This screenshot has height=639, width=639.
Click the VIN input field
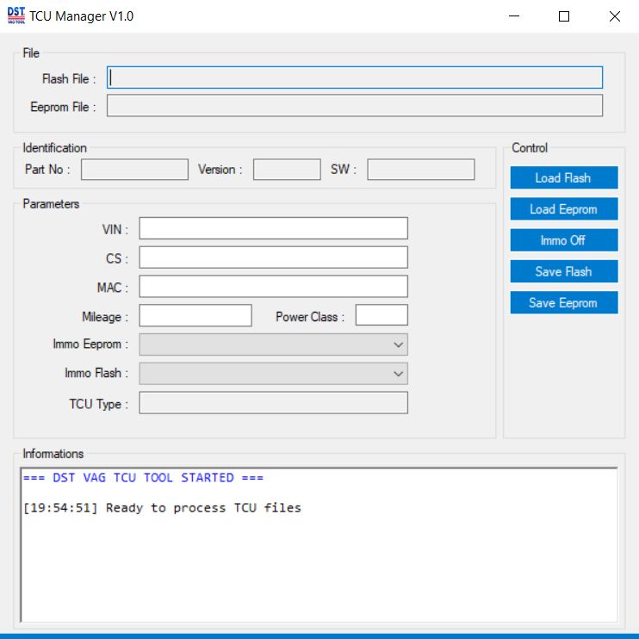(274, 228)
